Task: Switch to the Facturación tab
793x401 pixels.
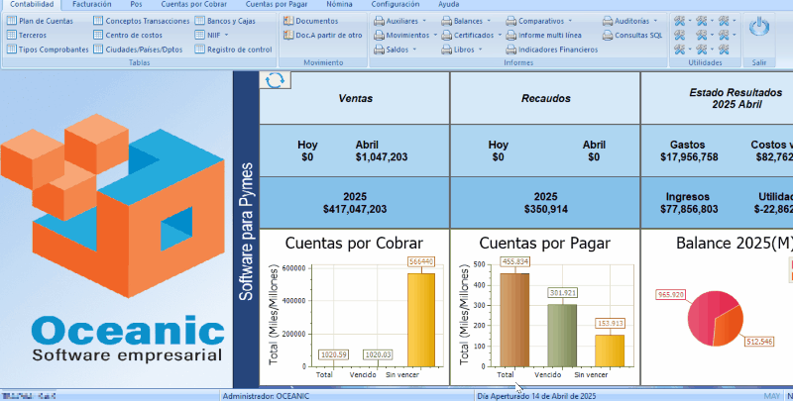Action: tap(92, 4)
